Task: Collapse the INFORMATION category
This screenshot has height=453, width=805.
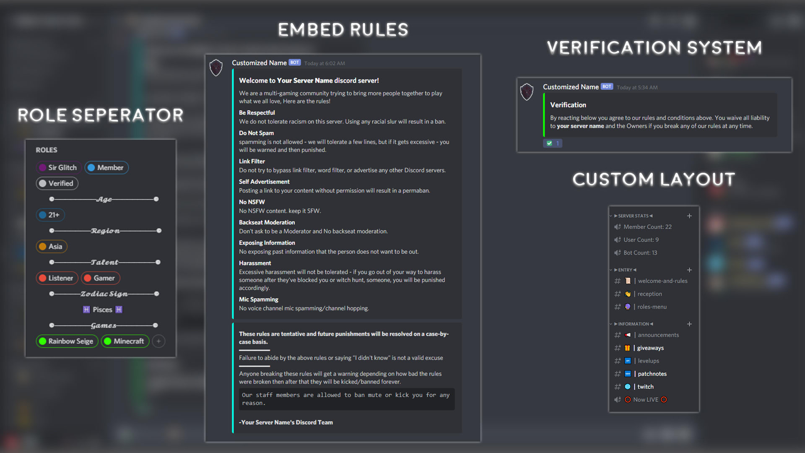Action: 611,323
